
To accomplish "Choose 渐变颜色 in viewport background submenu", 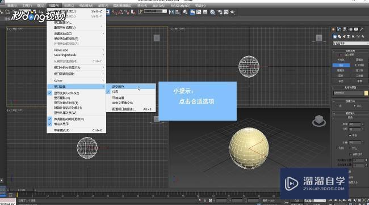I will click(x=131, y=87).
